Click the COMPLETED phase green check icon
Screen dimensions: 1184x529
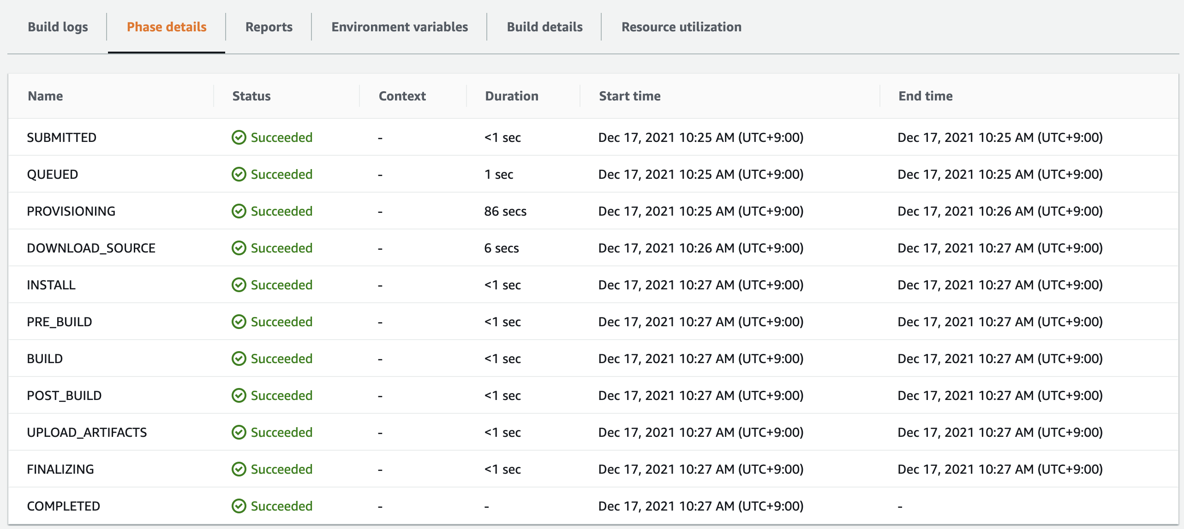[239, 506]
